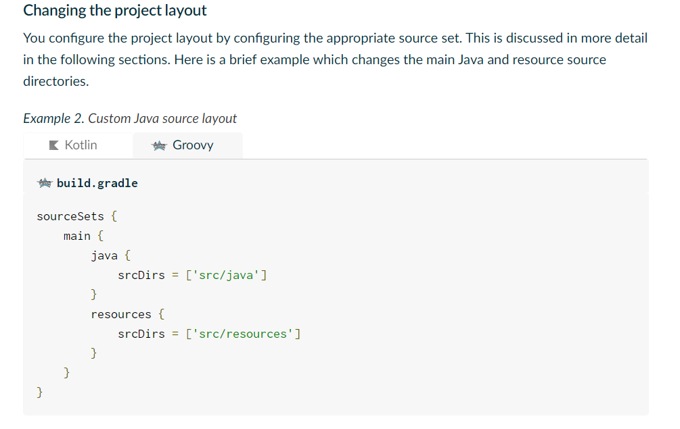Image resolution: width=680 pixels, height=429 pixels.
Task: Click the final closing brace of sourceSets
Action: point(40,390)
